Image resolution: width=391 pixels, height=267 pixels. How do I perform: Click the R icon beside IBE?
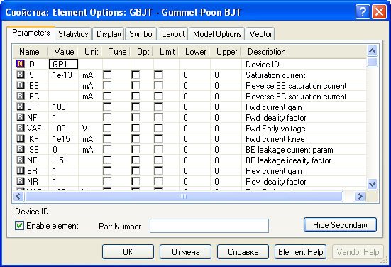pos(20,85)
